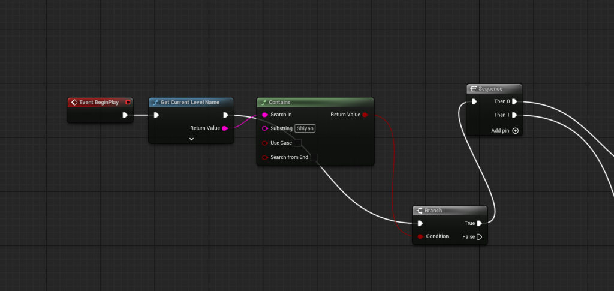The image size is (614, 291).
Task: Click the Sequence Then 1 output pin
Action: [514, 115]
